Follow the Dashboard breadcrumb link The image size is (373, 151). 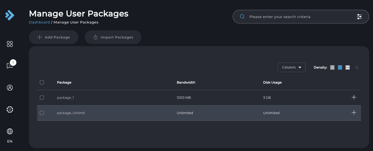(x=39, y=22)
